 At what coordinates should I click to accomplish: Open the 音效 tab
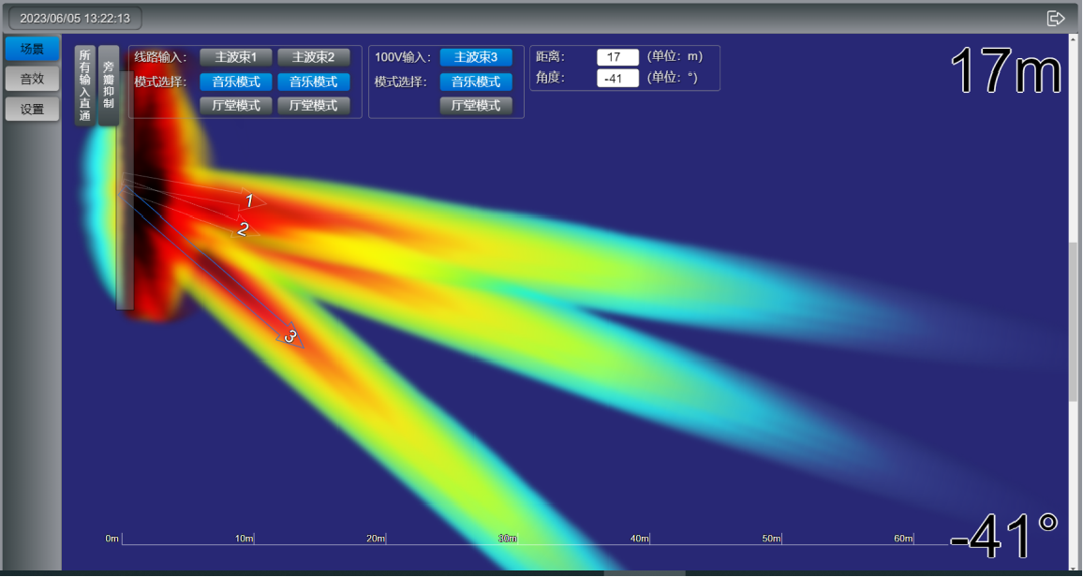click(32, 79)
